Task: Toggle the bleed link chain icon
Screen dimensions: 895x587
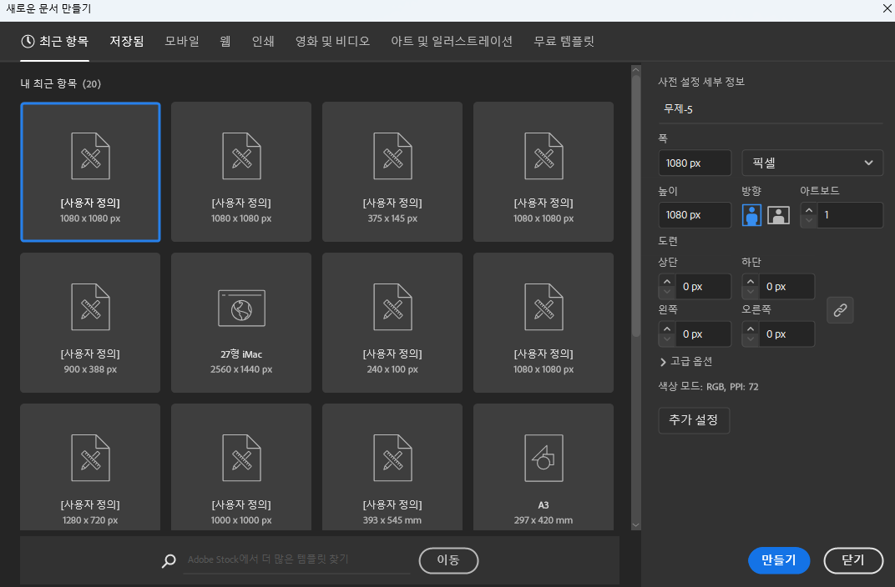Action: point(840,310)
